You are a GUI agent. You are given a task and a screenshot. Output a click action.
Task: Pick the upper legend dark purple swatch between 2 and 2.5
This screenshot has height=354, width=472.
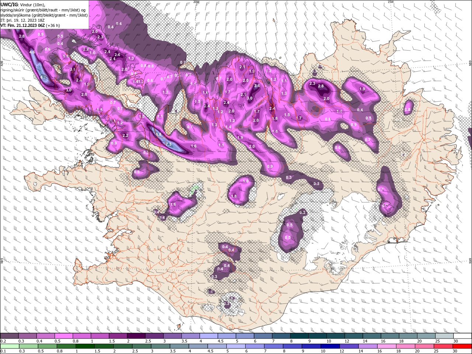pos(136,336)
